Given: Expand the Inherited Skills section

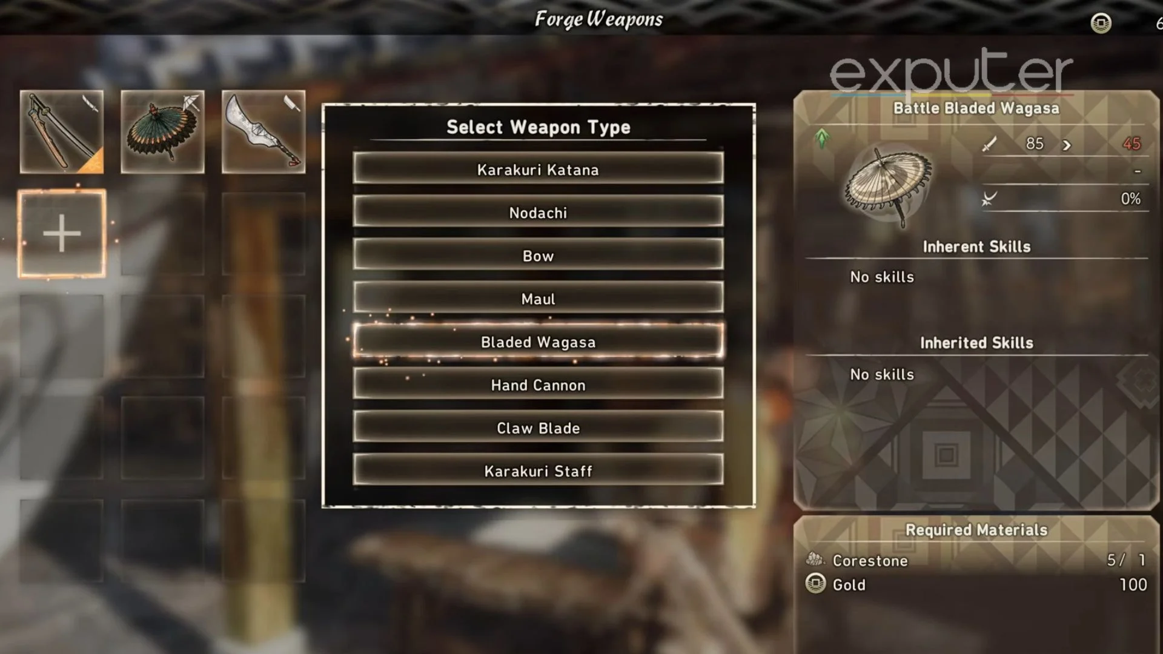Looking at the screenshot, I should [x=976, y=342].
